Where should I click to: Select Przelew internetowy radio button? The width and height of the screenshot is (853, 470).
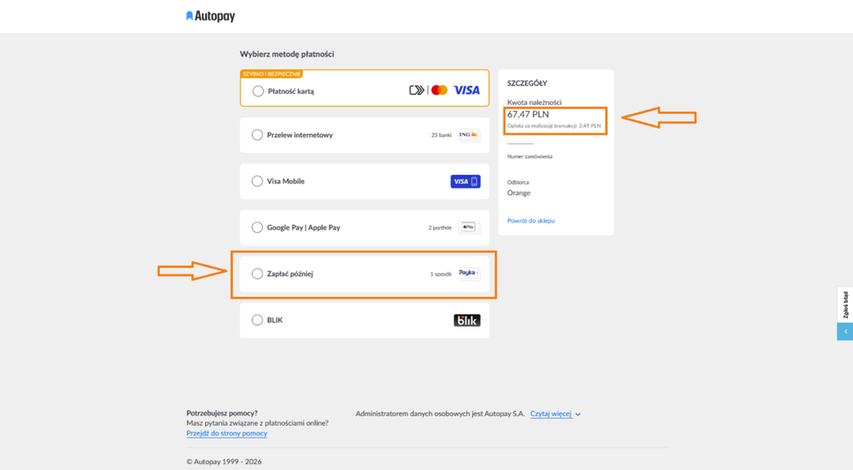tap(257, 135)
